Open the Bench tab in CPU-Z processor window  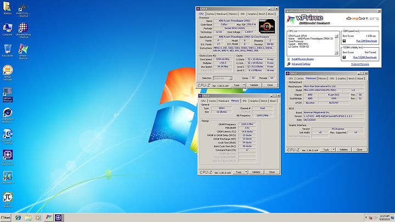point(262,14)
